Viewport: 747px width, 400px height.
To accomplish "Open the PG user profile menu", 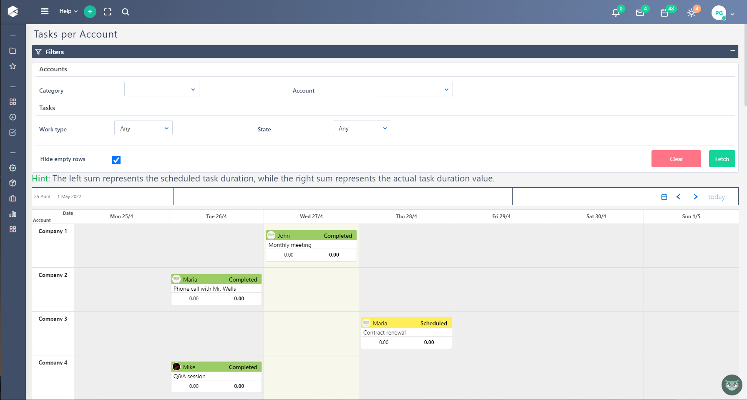I will pyautogui.click(x=722, y=13).
